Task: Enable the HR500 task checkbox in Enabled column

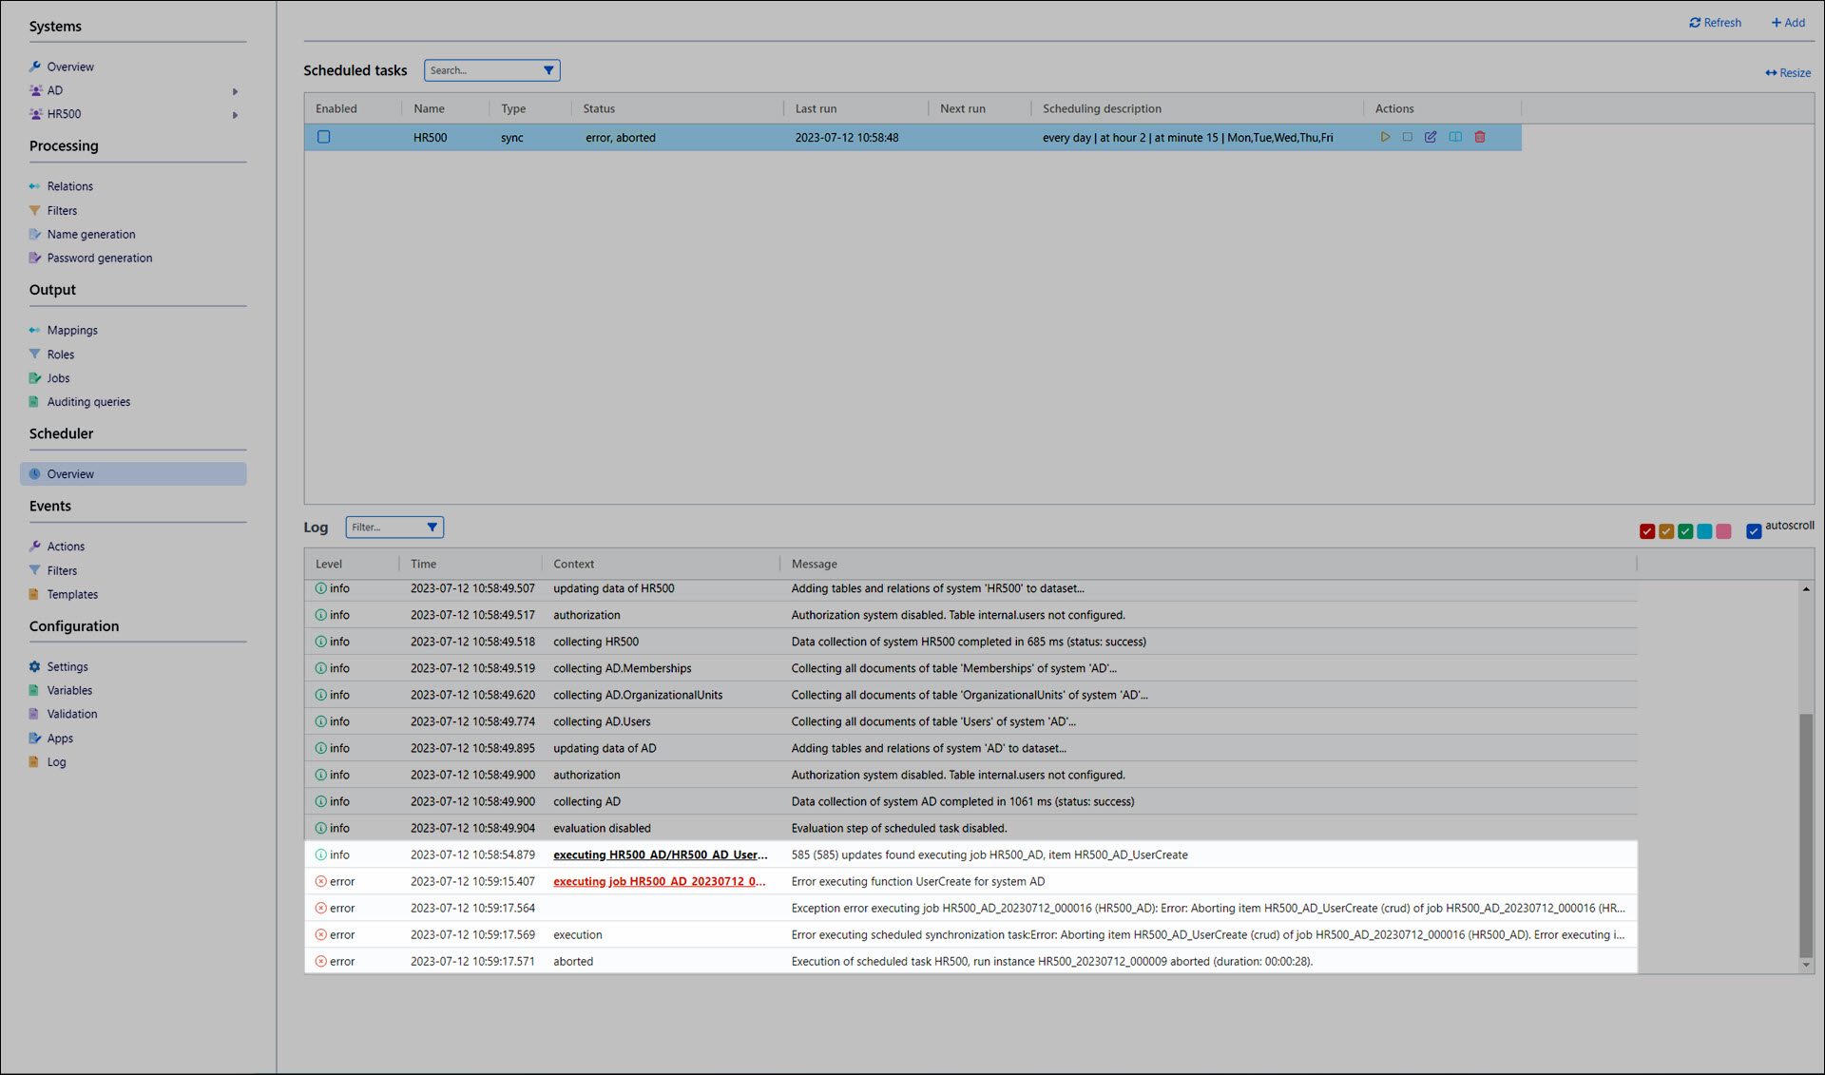Action: (324, 137)
